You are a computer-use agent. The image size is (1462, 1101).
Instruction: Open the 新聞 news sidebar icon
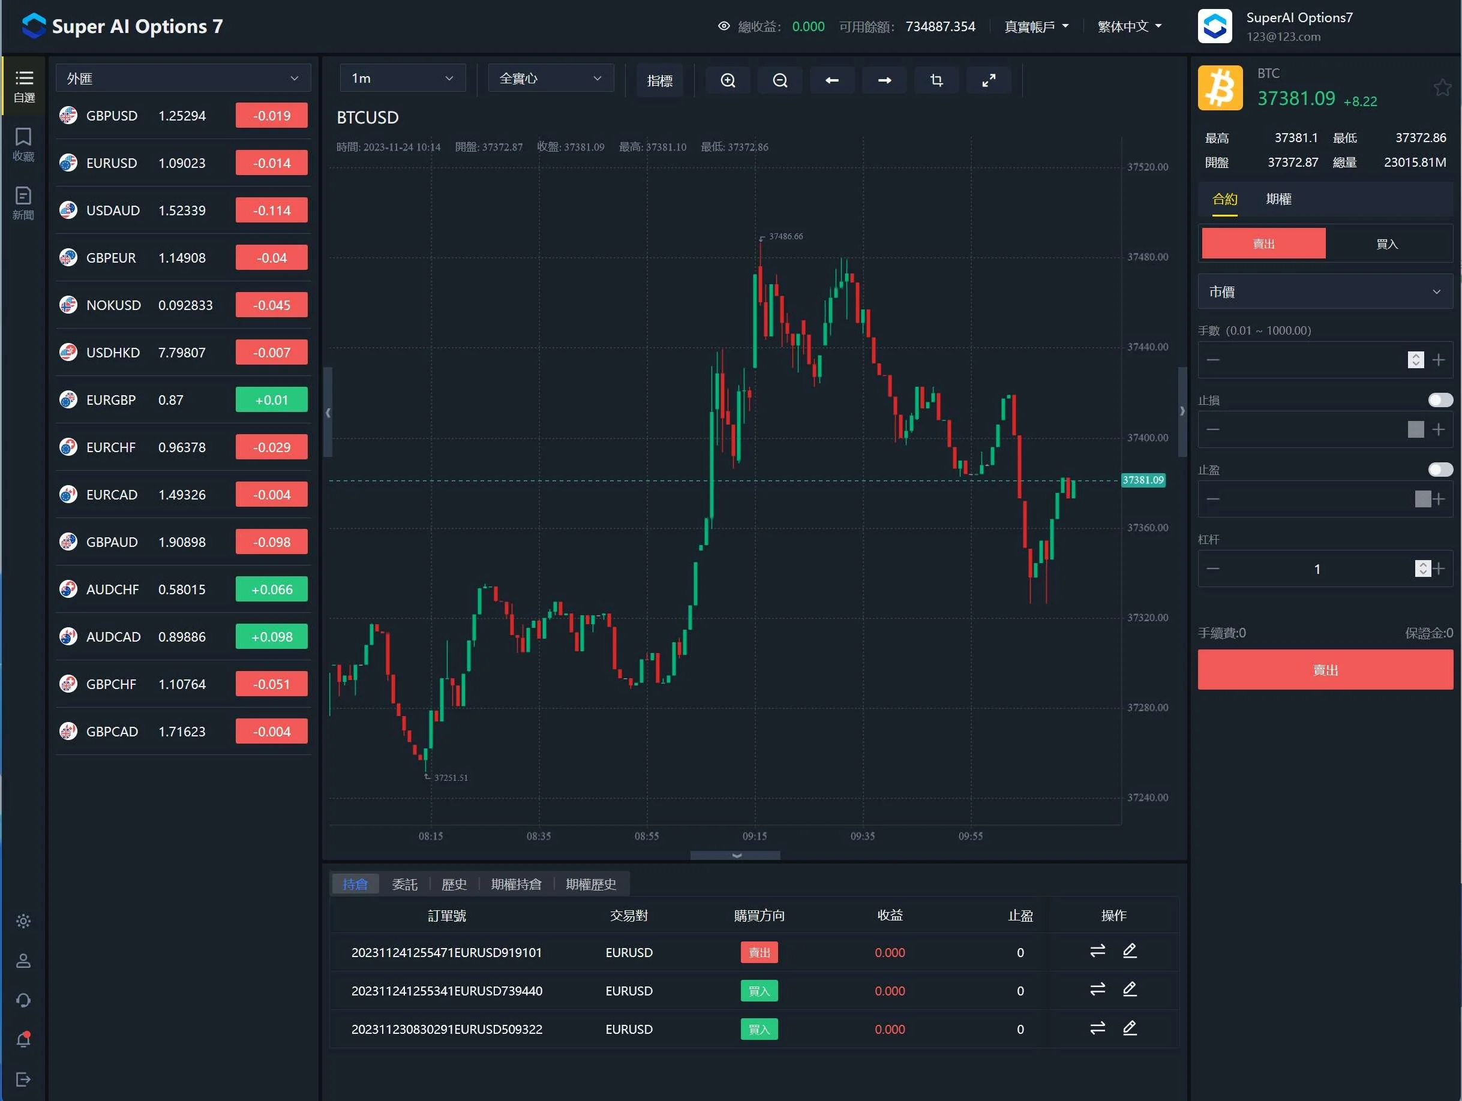(x=23, y=202)
